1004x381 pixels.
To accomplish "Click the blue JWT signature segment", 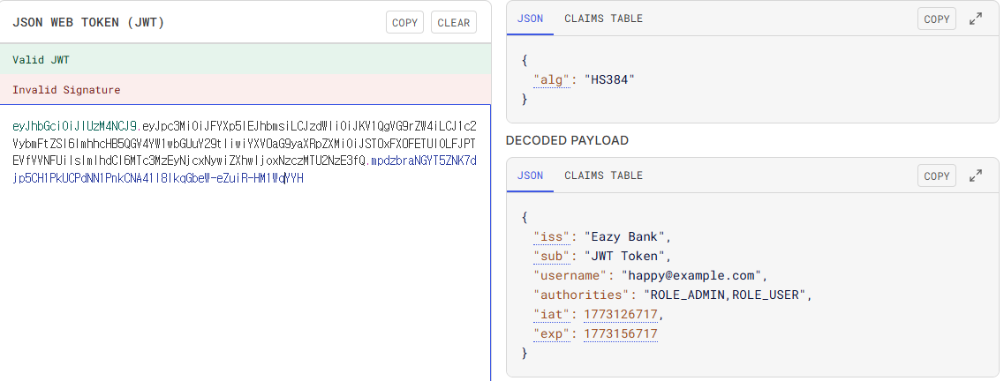I will click(x=157, y=178).
